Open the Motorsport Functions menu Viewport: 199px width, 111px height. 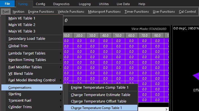click(104, 12)
